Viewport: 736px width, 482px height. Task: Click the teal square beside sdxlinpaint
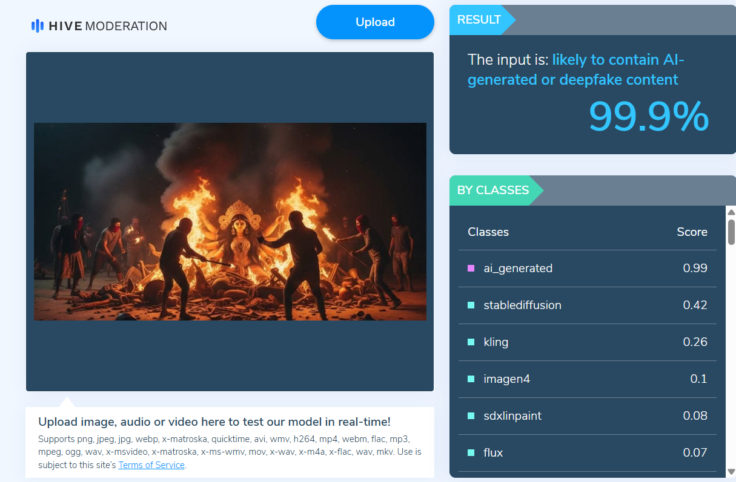pos(471,416)
